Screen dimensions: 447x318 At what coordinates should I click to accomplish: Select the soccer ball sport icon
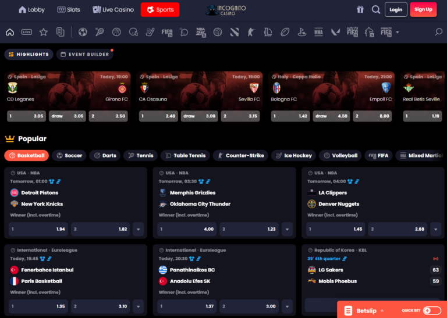[83, 32]
